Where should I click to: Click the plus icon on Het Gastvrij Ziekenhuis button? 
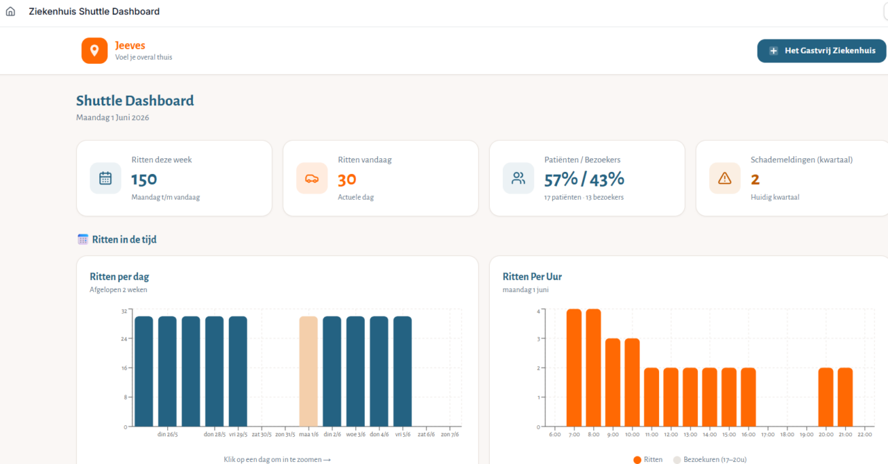pyautogui.click(x=774, y=51)
